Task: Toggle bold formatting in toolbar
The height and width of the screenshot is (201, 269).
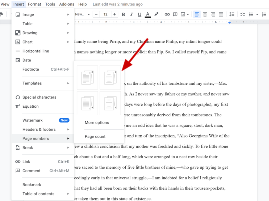Action: [123, 14]
